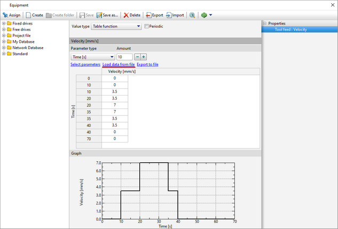Click the Create toolbar button
Screen dimensions: 338x229
click(x=34, y=15)
